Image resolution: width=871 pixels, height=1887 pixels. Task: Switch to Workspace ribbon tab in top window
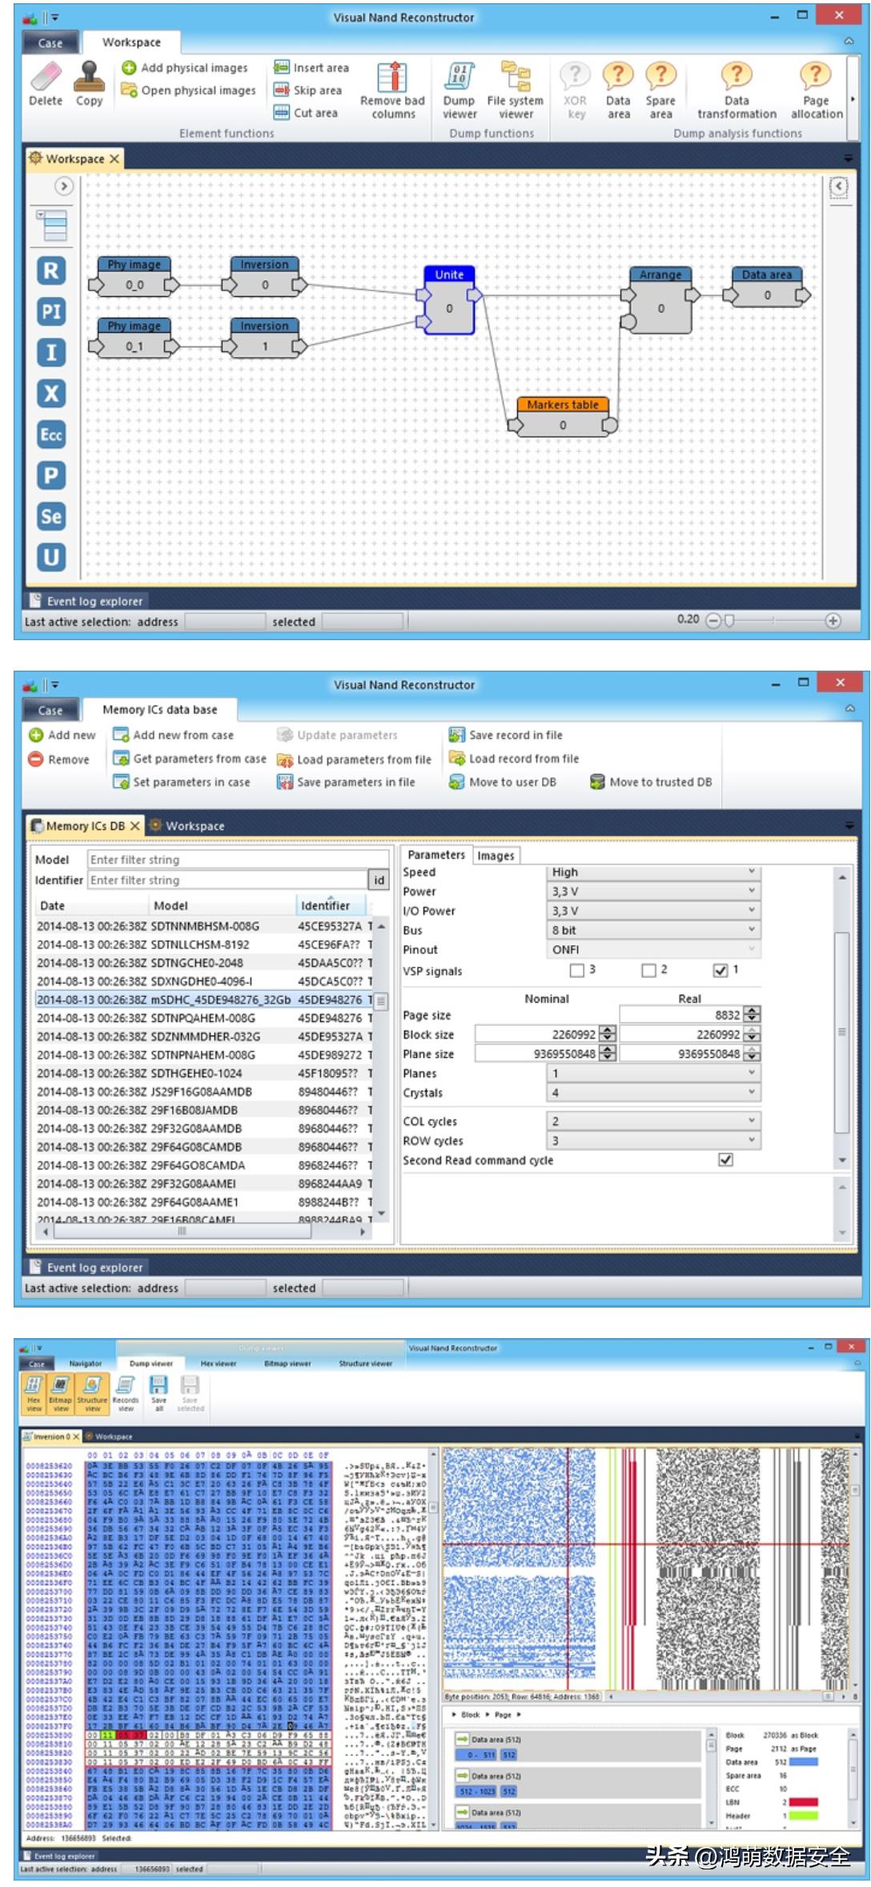[x=131, y=42]
